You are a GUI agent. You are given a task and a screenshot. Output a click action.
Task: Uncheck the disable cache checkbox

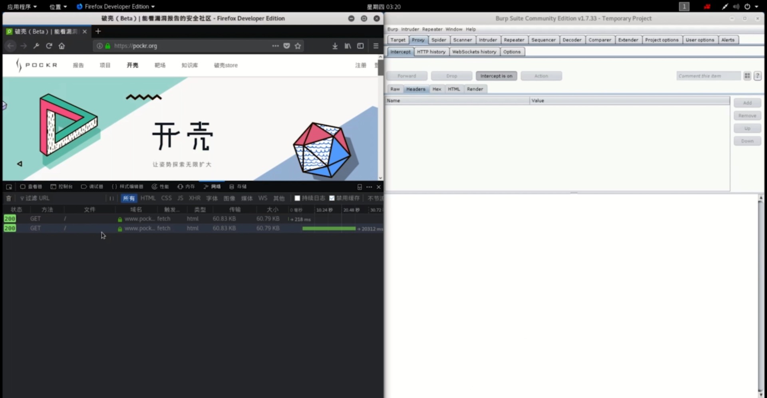[x=332, y=198]
